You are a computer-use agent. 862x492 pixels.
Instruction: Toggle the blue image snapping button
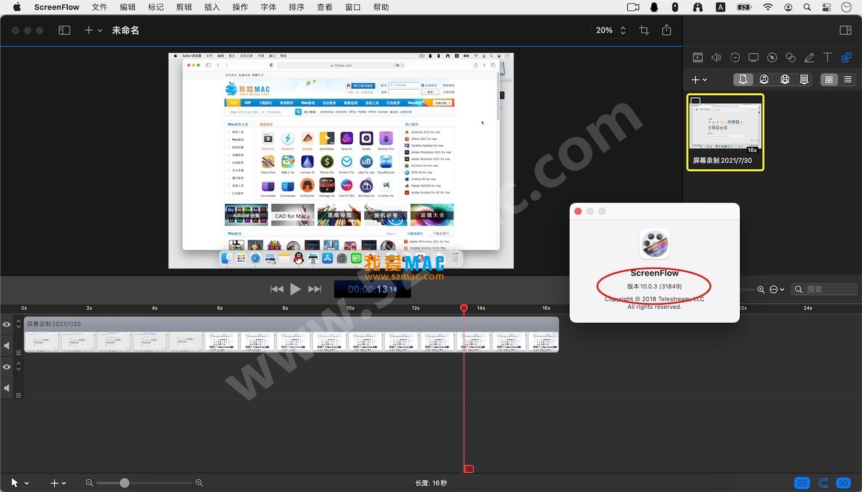801,482
